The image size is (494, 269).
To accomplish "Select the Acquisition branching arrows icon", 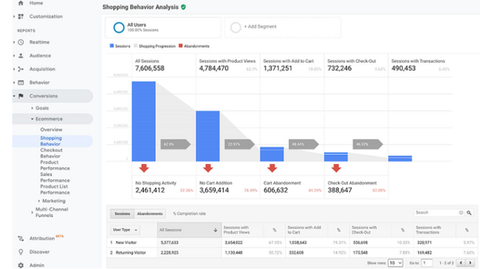I will pos(21,69).
